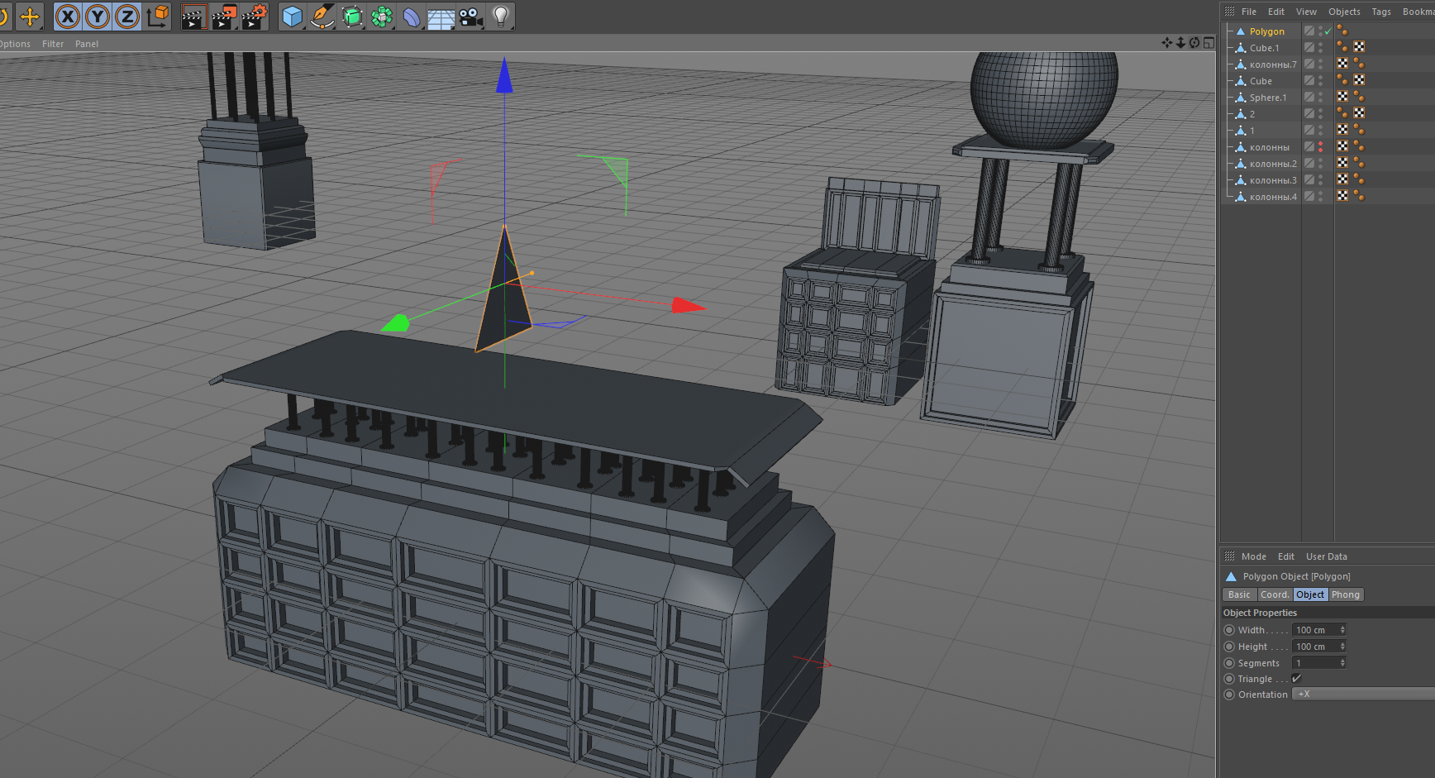Click the checkered UVW tag on колонны.7
Screen dimensions: 1435x778
coord(1342,64)
